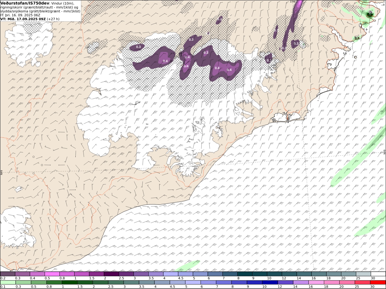Pick the dark navy 10 swatch in the lower legend

[x=270, y=283]
